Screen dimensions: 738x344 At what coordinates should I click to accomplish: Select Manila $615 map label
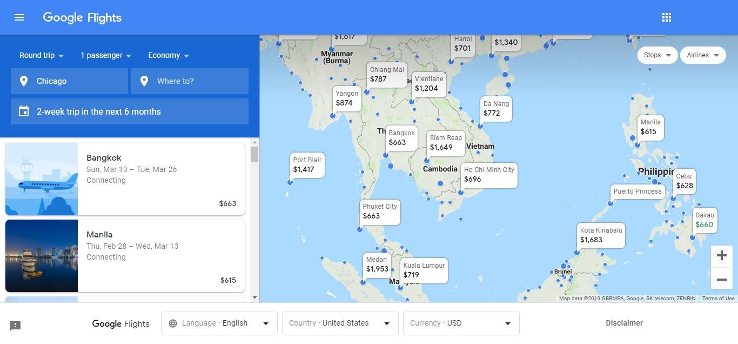650,127
